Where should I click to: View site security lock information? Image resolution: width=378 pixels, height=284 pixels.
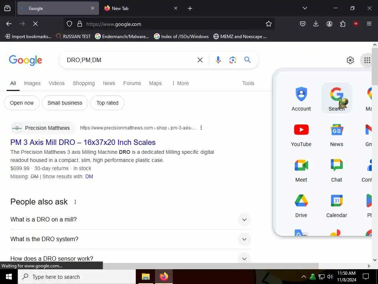click(80, 24)
